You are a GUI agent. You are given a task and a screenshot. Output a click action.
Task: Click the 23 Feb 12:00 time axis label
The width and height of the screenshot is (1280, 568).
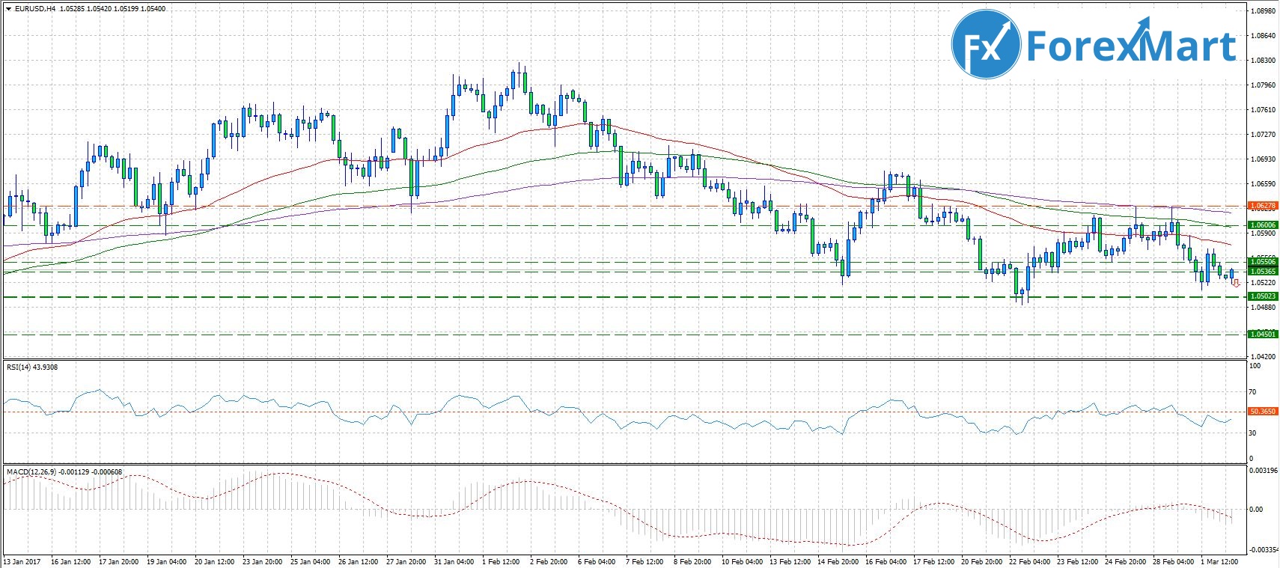click(1077, 561)
